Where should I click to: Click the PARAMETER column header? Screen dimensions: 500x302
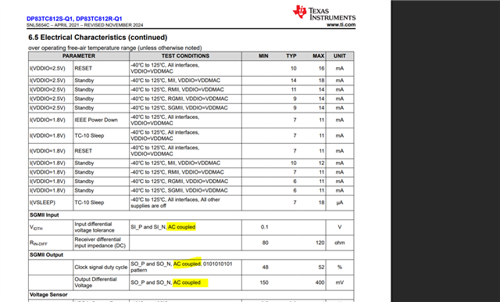click(79, 56)
